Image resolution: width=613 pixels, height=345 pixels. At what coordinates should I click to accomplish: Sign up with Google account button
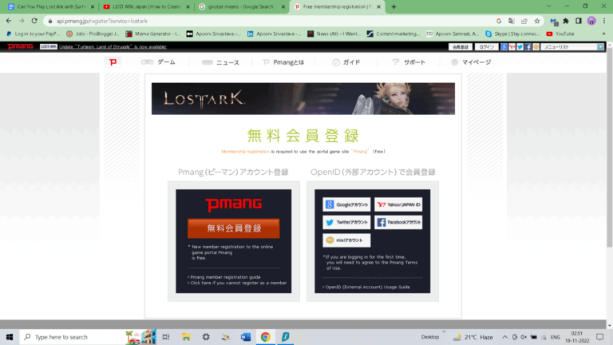point(346,204)
